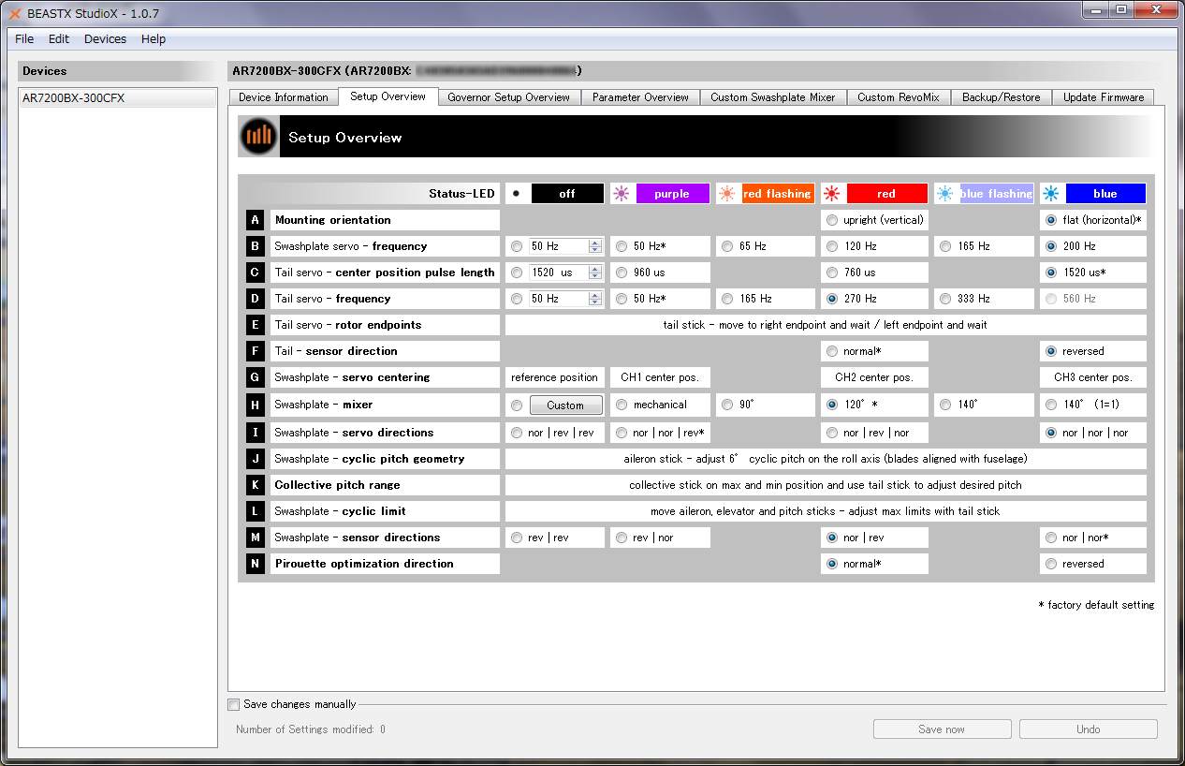Click the letter G menu point icon
The image size is (1185, 766).
click(256, 377)
